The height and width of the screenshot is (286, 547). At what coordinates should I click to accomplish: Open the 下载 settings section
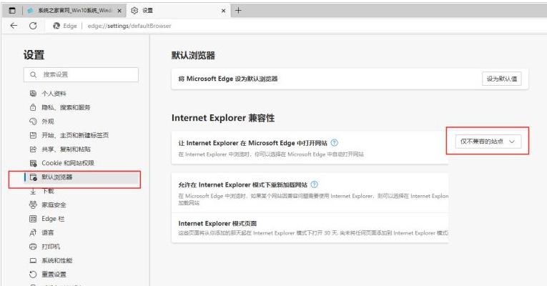(47, 191)
